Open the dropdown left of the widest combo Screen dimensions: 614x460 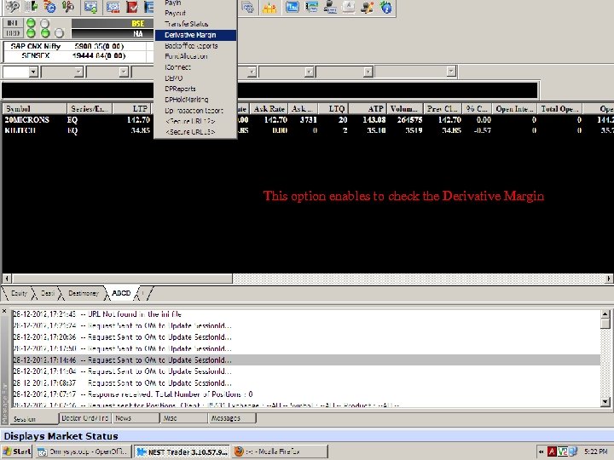tap(368, 72)
